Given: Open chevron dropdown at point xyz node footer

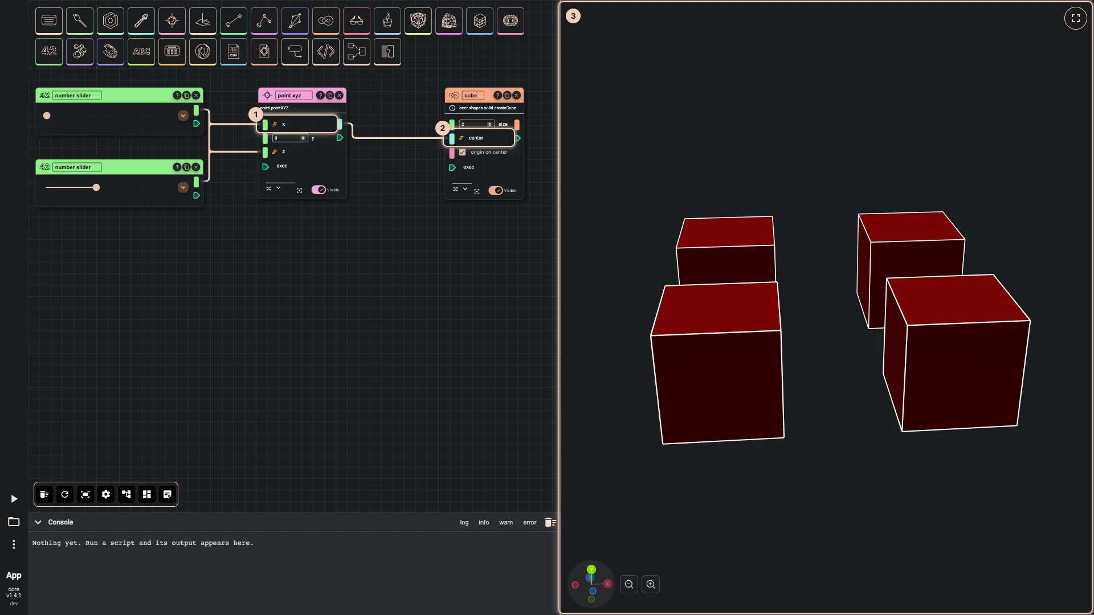Looking at the screenshot, I should pos(278,188).
